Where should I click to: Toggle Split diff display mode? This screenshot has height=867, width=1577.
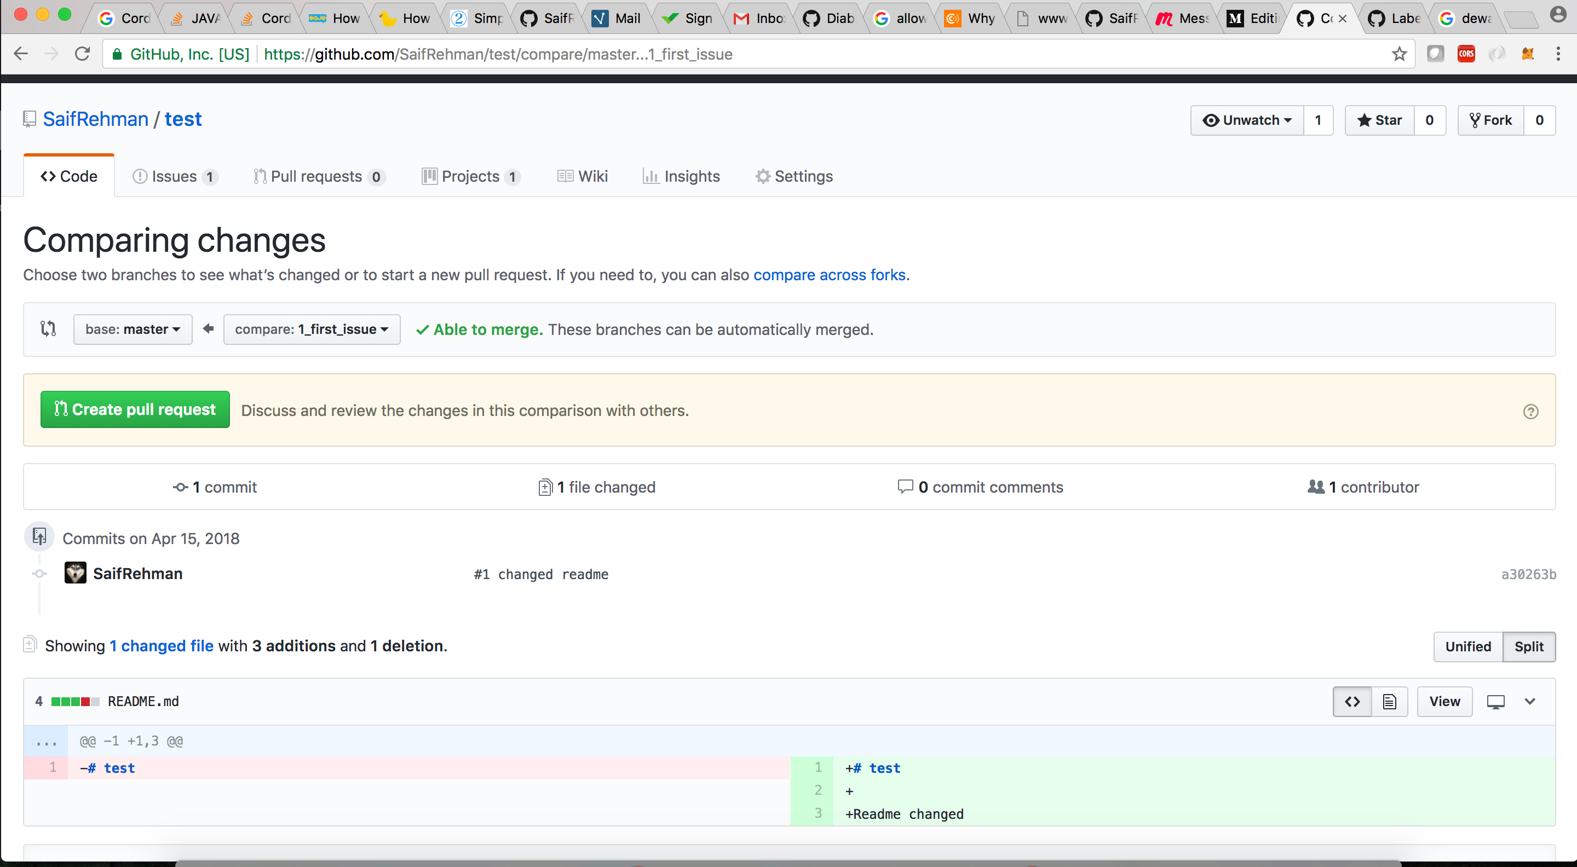(x=1529, y=646)
